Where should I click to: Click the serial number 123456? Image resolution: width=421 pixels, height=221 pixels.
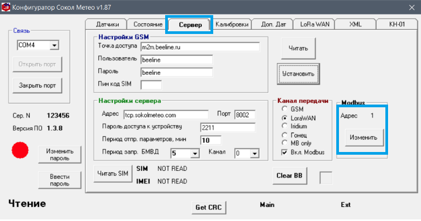[x=58, y=115]
